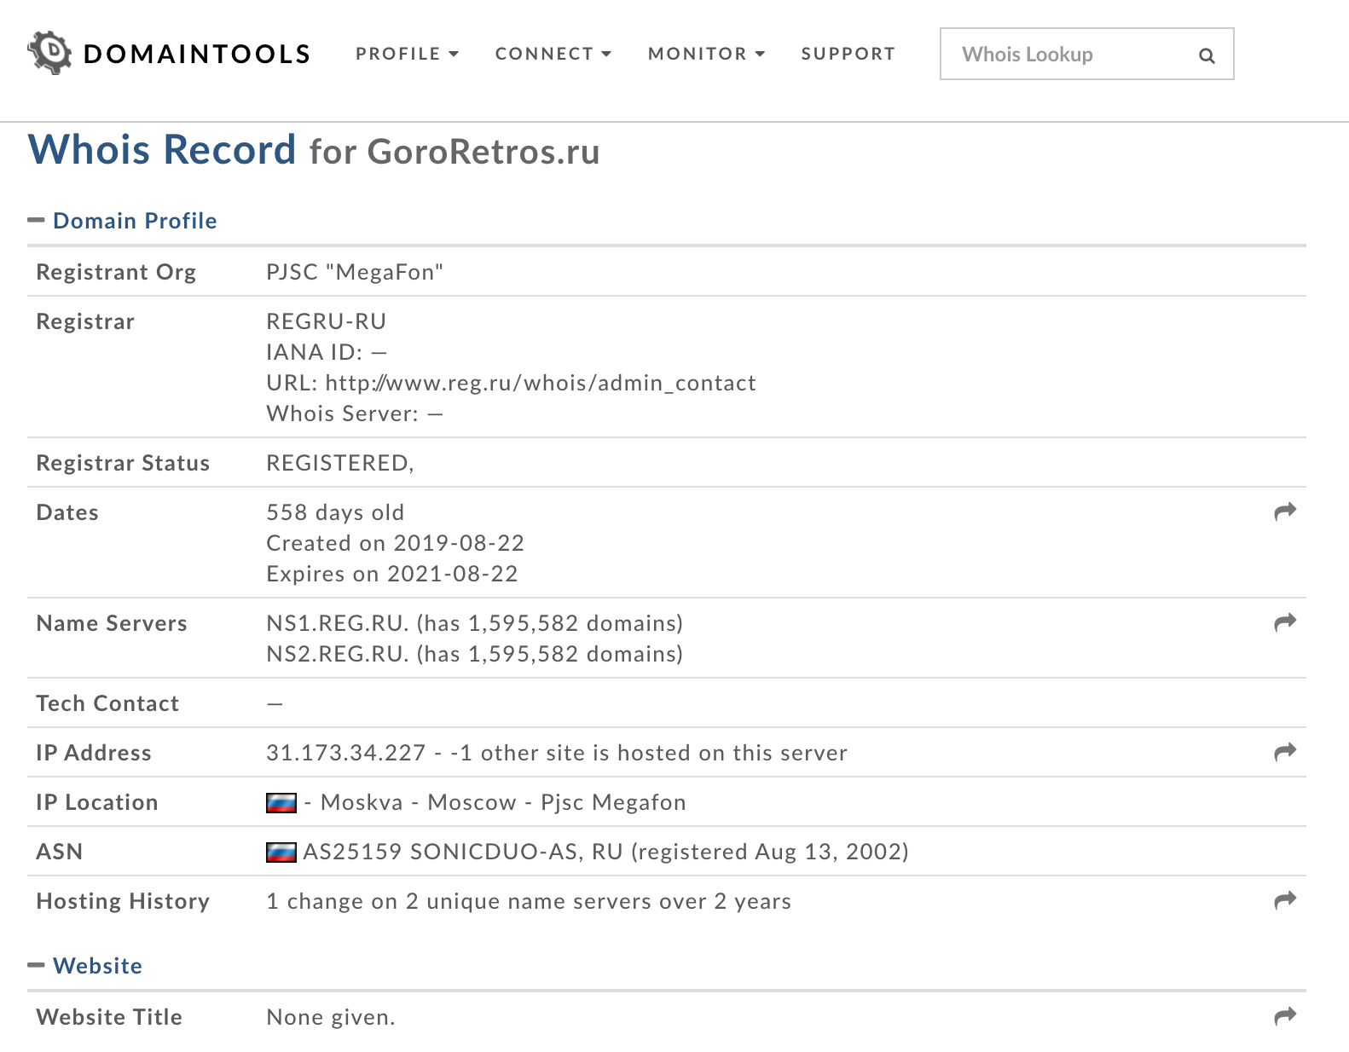Image resolution: width=1349 pixels, height=1052 pixels.
Task: Click the NS2.REG.RU name server entry
Action: coord(475,654)
